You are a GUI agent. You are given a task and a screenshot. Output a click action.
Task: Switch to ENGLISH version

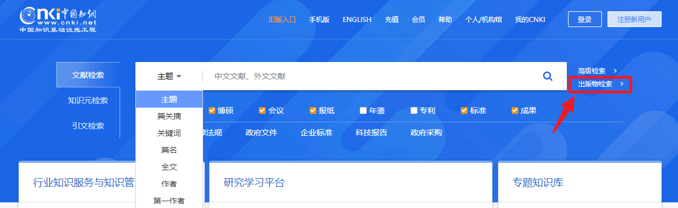click(x=357, y=20)
